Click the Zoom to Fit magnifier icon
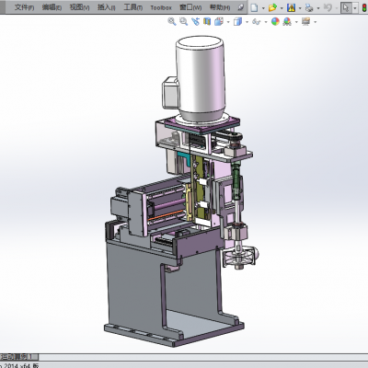368x368 pixels. click(172, 21)
